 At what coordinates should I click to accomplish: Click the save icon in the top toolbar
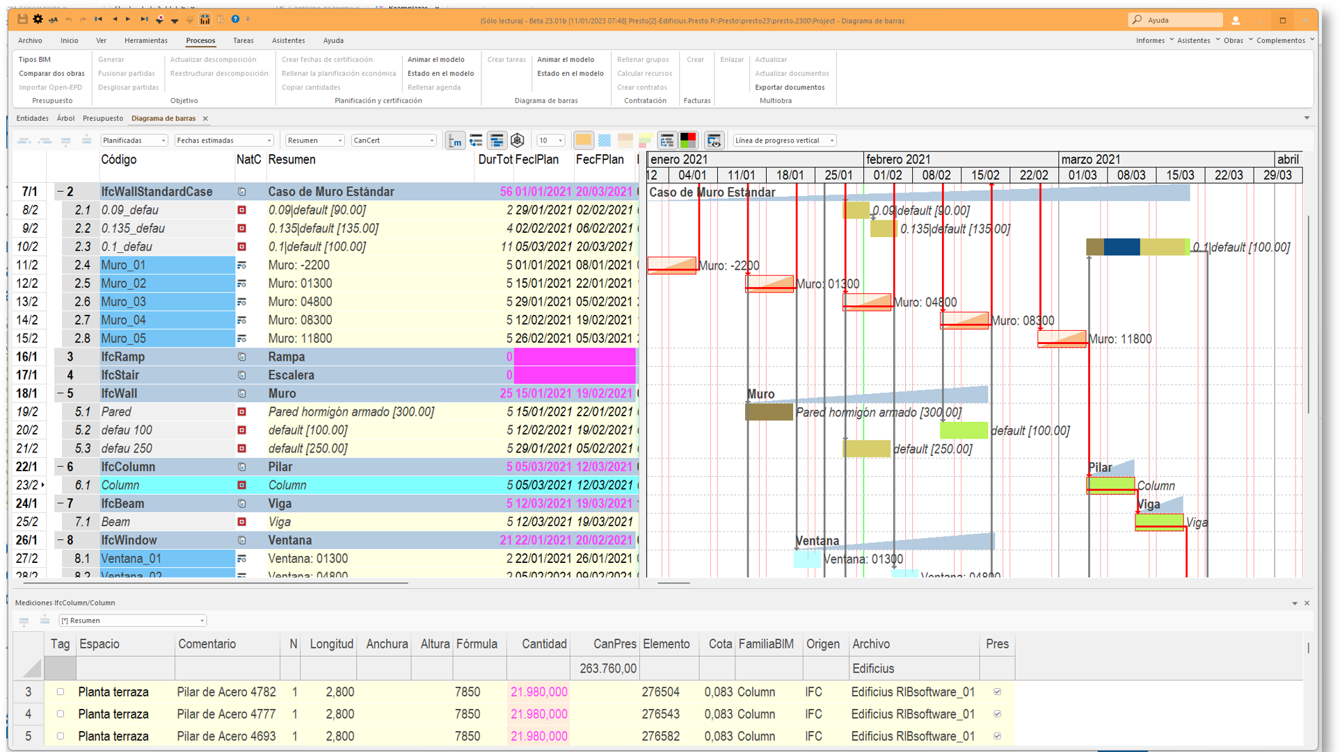click(x=22, y=19)
